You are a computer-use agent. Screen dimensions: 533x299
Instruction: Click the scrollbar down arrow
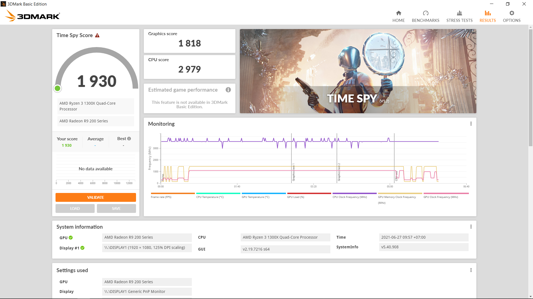pyautogui.click(x=531, y=296)
